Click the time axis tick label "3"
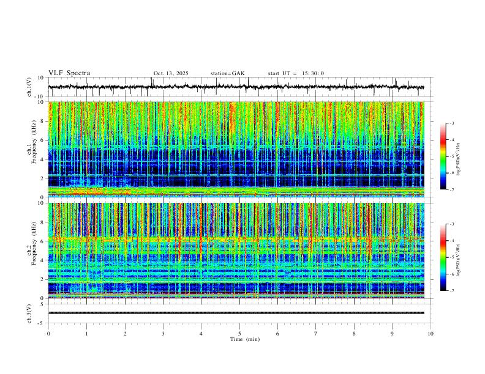This screenshot has height=374, width=485. click(163, 334)
